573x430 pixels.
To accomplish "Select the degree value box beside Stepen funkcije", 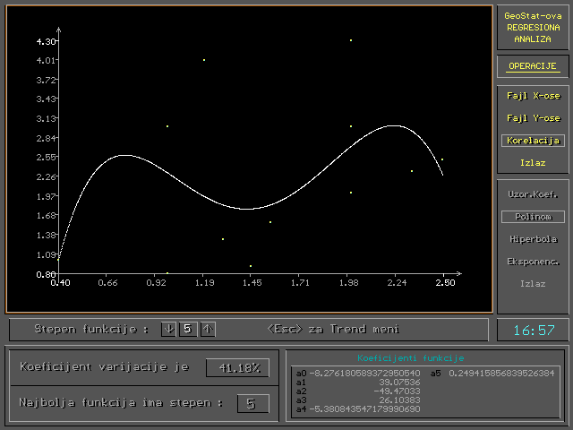I will point(188,329).
